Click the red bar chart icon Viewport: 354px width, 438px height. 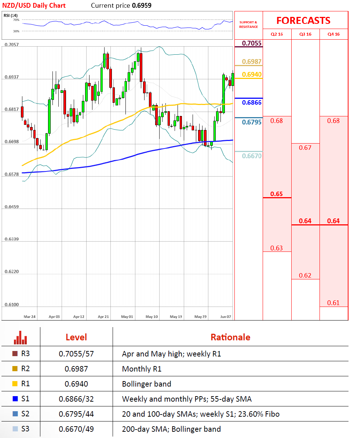(21, 337)
